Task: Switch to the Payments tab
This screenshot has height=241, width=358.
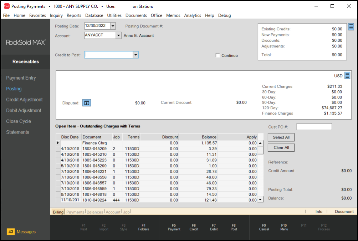Action: (x=75, y=212)
